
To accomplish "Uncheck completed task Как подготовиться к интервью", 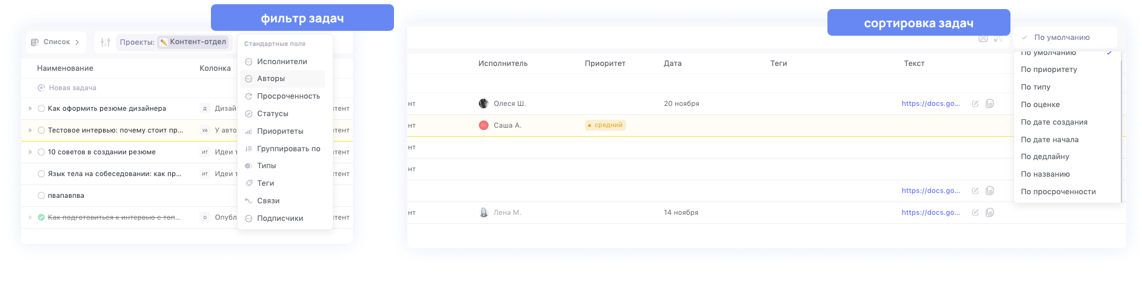I will tap(41, 217).
